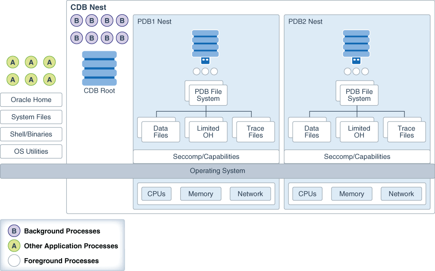Viewport: 435px width, 271px height.
Task: Select Data Files in PDB1 Nest
Action: coord(161,132)
